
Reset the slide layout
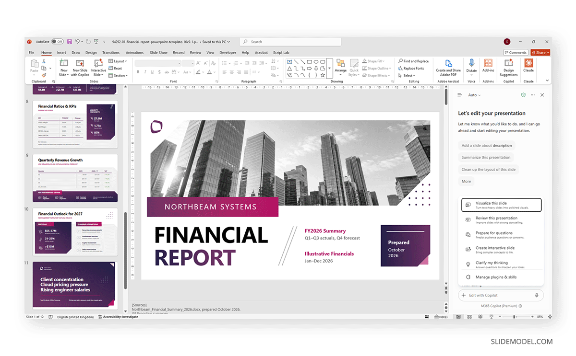click(x=115, y=68)
